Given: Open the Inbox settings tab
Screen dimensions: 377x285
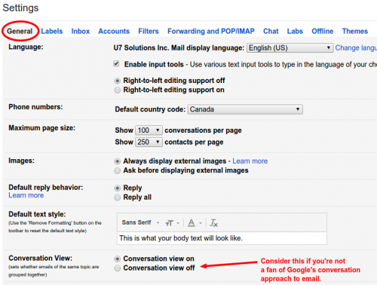Looking at the screenshot, I should tap(81, 31).
